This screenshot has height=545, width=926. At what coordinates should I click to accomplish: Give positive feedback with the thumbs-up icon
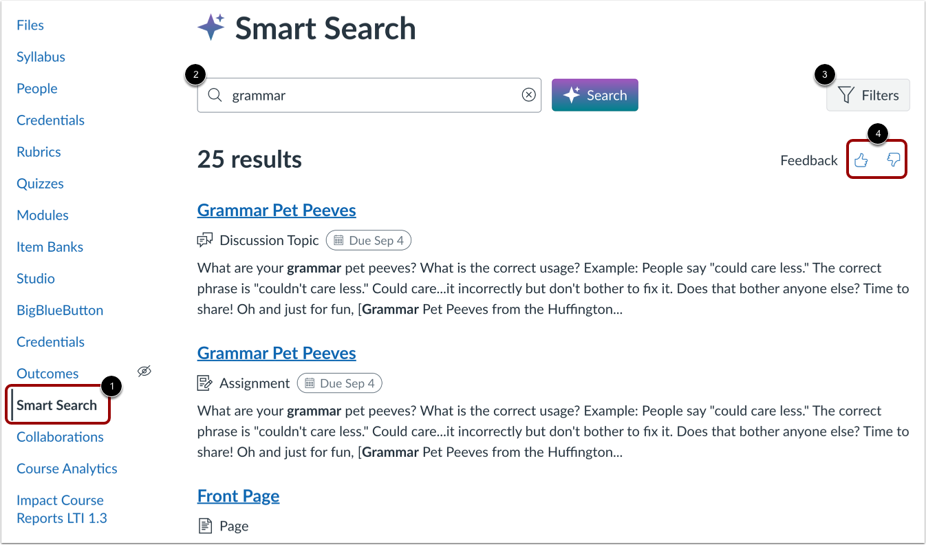861,159
